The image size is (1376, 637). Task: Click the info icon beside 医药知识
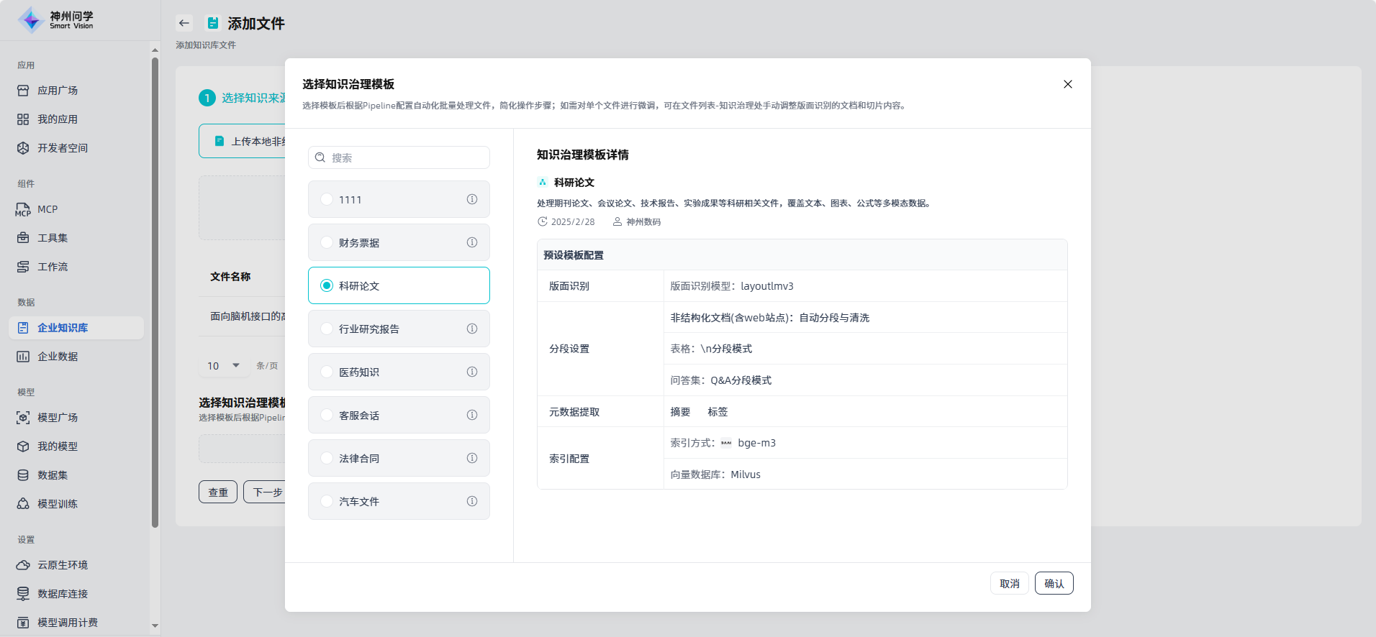pyautogui.click(x=472, y=372)
